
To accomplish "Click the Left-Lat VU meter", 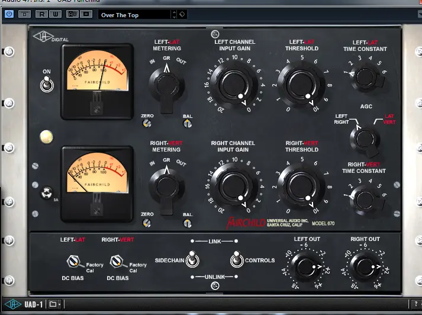I will [x=97, y=81].
